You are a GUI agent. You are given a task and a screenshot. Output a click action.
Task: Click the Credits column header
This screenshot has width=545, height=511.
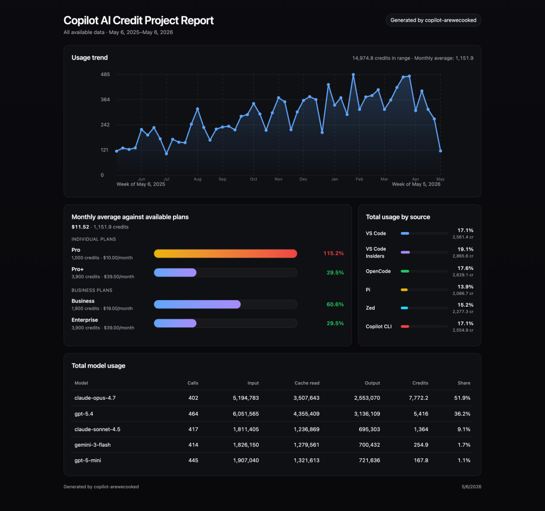420,383
